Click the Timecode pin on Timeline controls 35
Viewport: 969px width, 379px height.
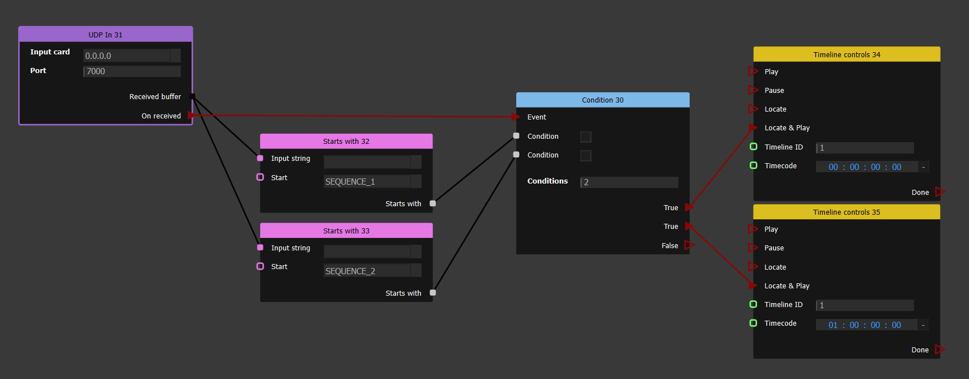click(754, 323)
